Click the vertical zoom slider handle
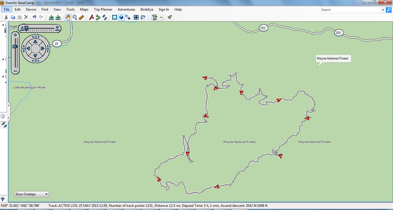Viewport: 393px width, 210px height. click(x=15, y=46)
